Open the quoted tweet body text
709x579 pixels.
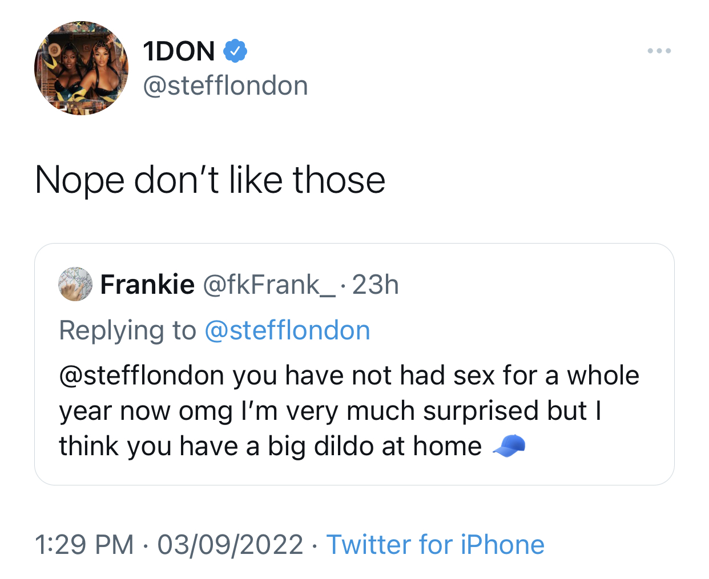[x=349, y=411]
